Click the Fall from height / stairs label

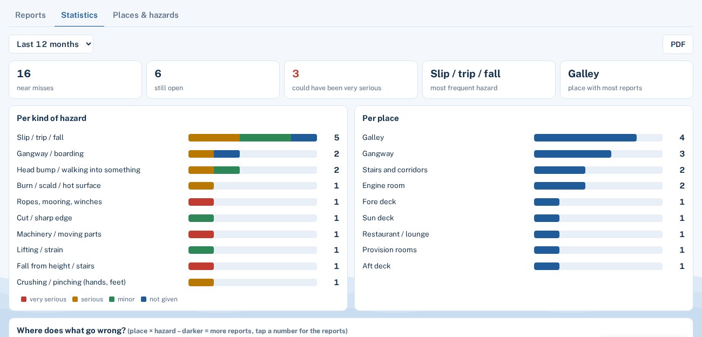click(56, 266)
